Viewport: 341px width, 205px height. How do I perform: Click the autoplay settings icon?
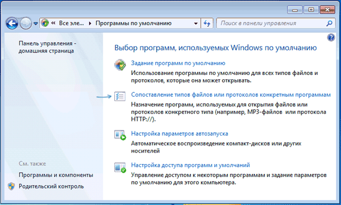(120, 135)
